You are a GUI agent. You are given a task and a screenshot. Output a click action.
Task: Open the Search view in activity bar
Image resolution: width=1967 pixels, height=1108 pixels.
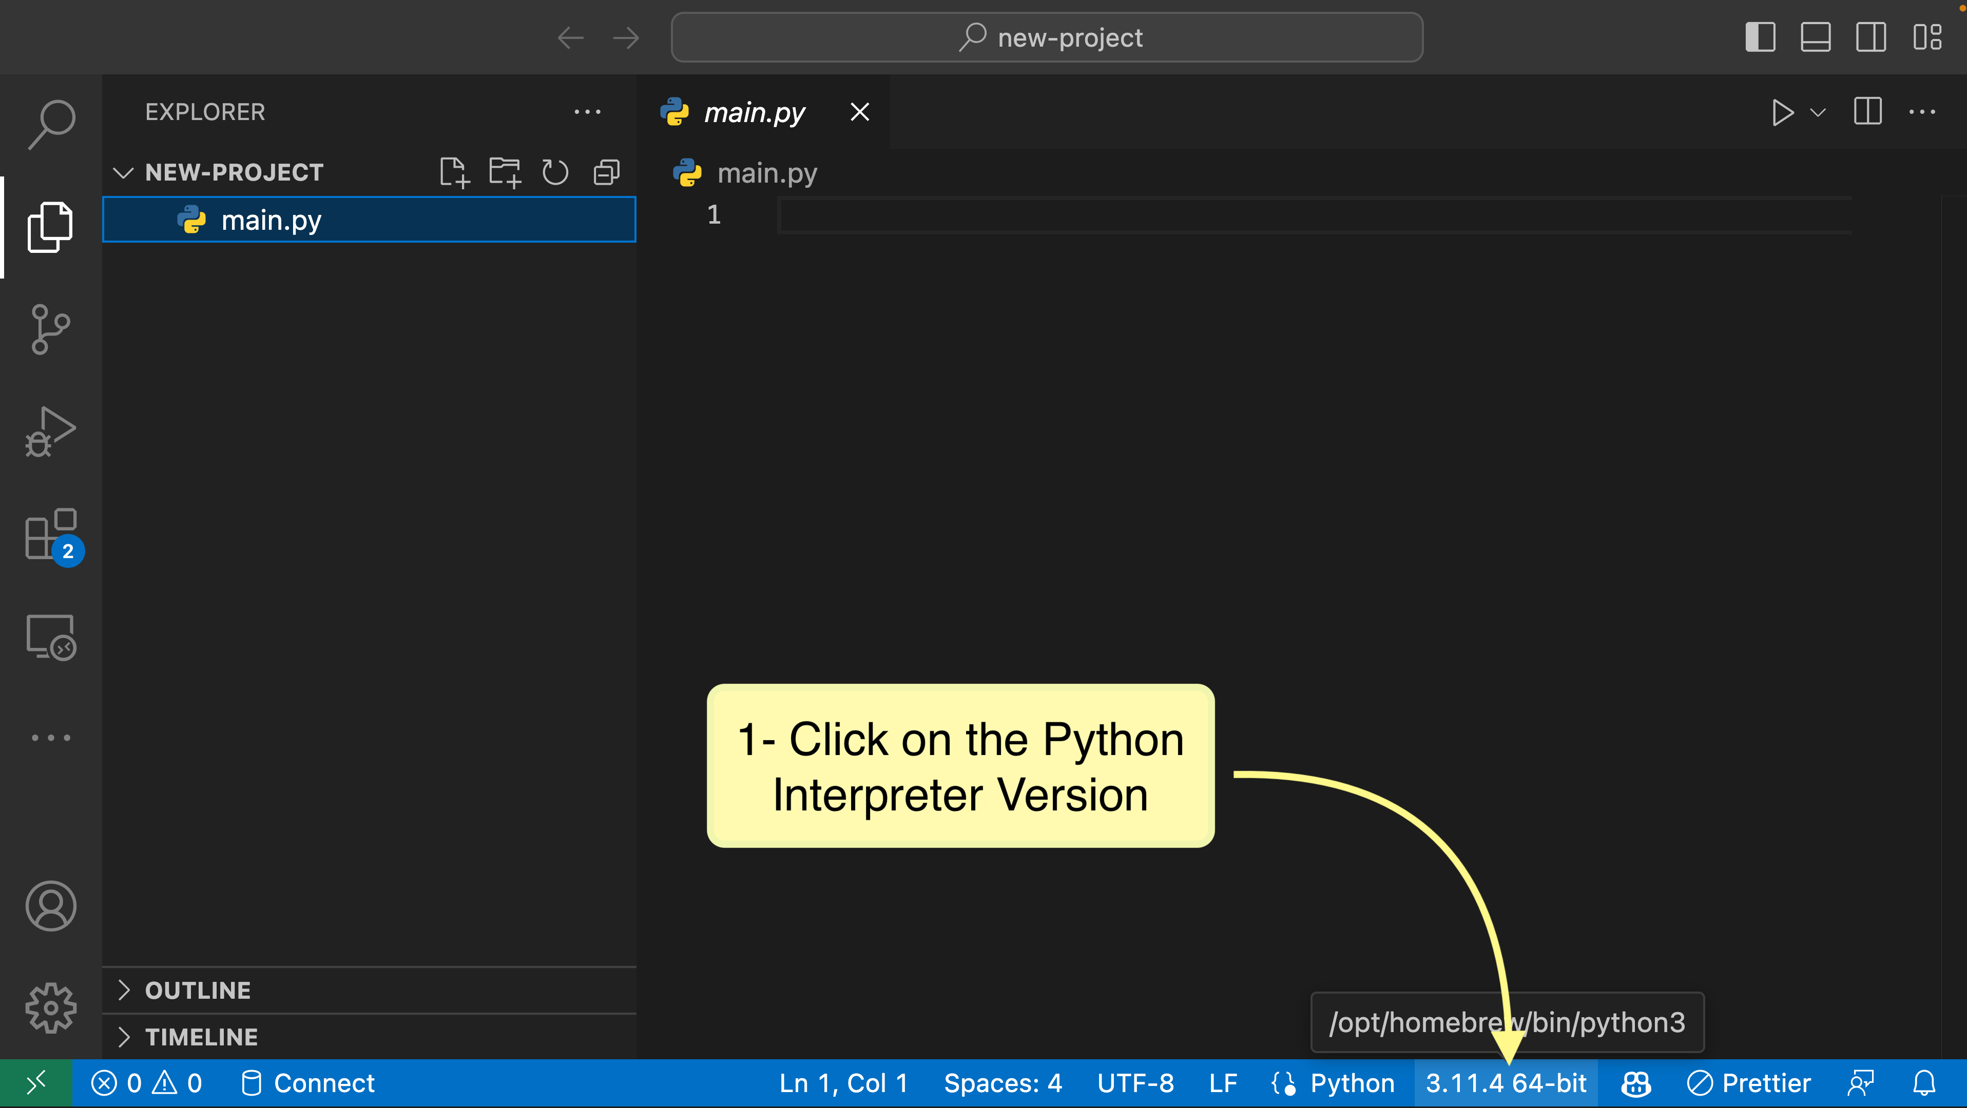point(51,124)
